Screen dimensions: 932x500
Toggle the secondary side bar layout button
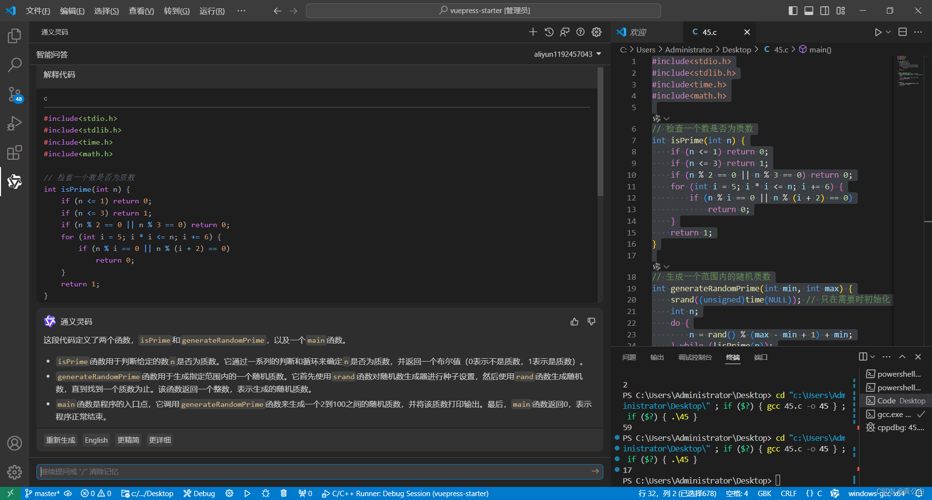click(x=825, y=11)
